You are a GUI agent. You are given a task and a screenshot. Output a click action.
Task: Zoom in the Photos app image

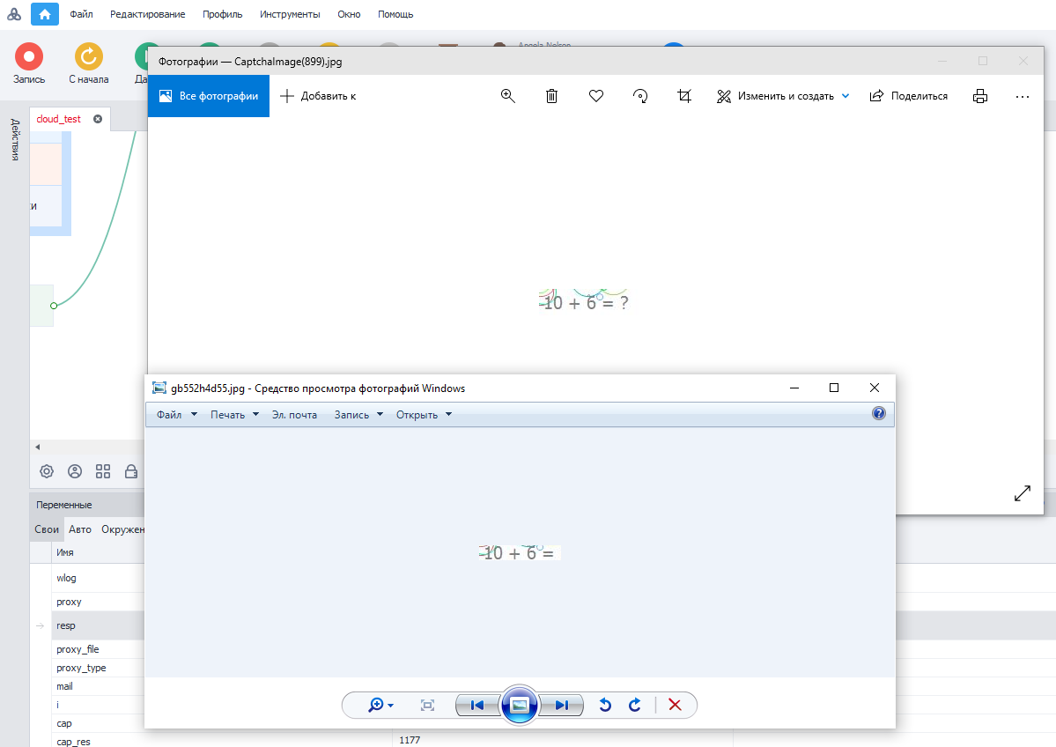508,96
